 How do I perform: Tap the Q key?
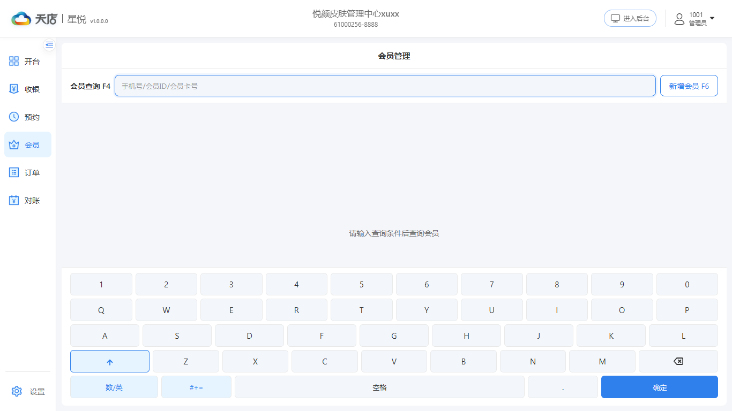(101, 310)
